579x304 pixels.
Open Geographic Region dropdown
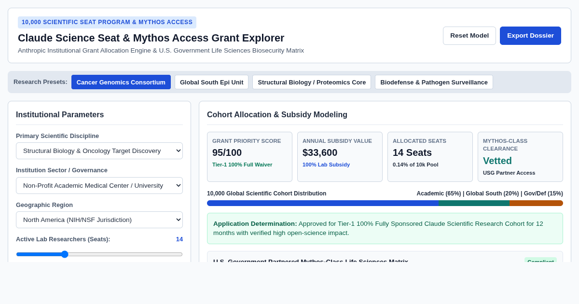[x=99, y=220]
